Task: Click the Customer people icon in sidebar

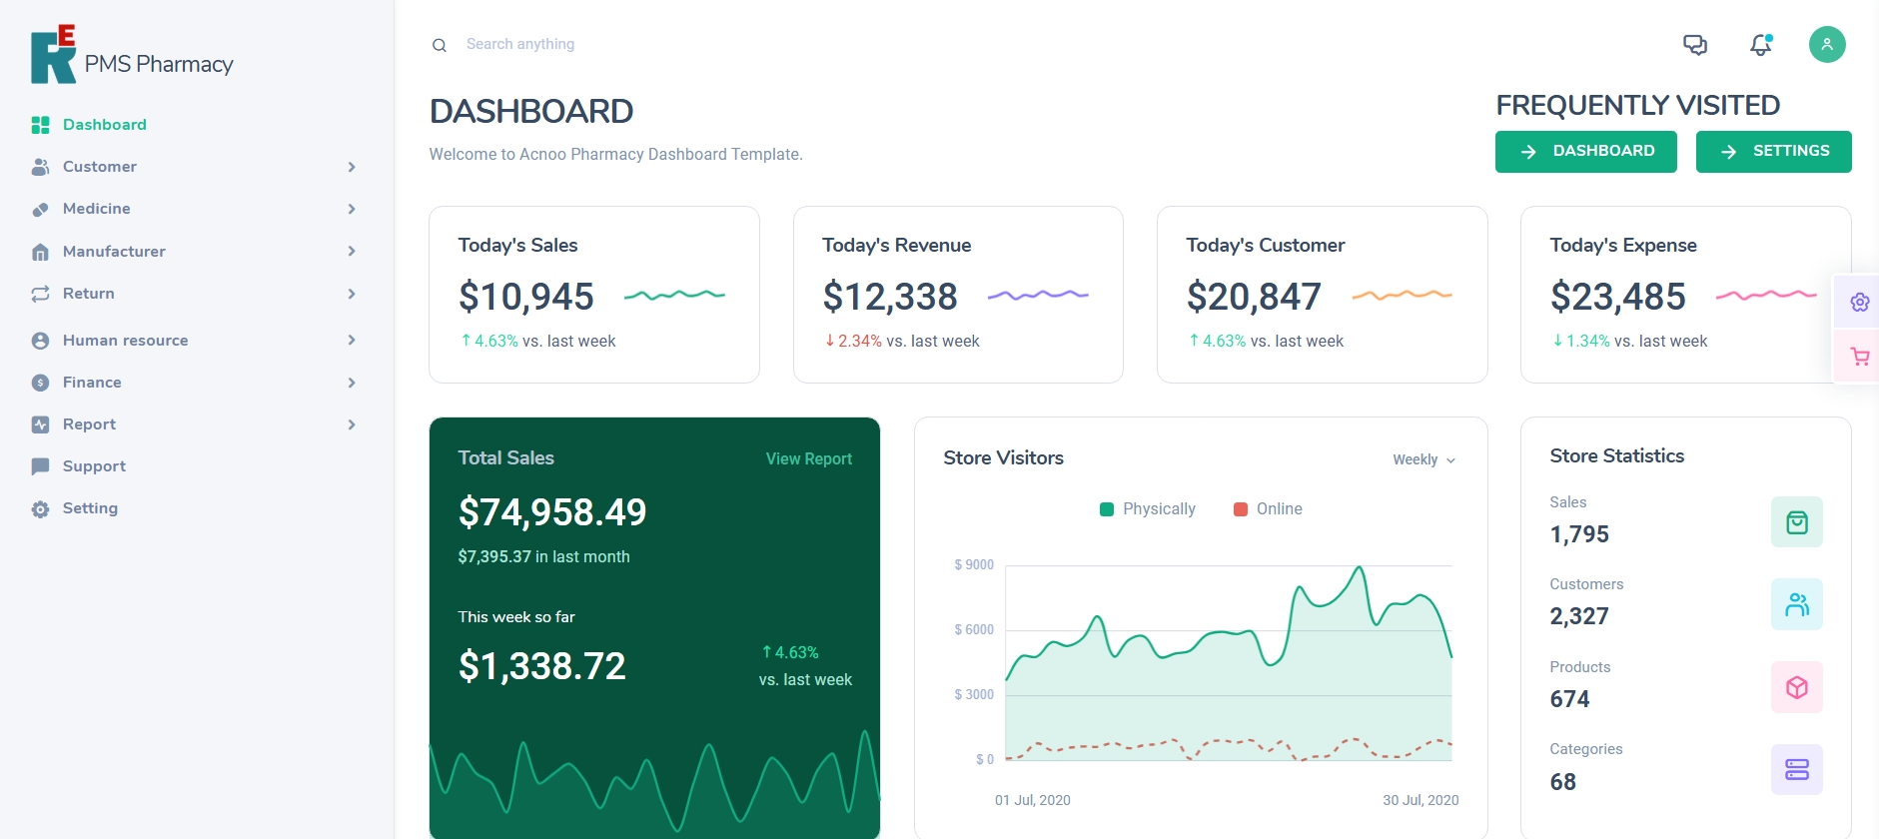Action: pyautogui.click(x=40, y=167)
